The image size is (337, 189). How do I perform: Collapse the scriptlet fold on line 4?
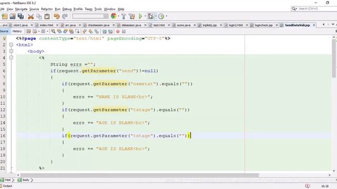point(11,58)
